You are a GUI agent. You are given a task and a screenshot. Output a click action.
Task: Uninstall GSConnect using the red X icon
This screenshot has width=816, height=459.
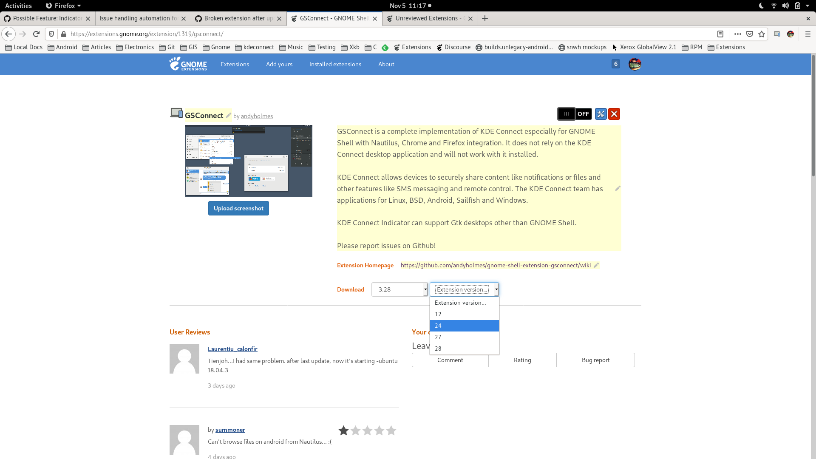614,114
